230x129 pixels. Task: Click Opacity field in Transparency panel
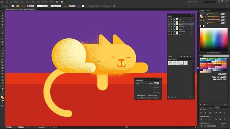[x=156, y=83]
